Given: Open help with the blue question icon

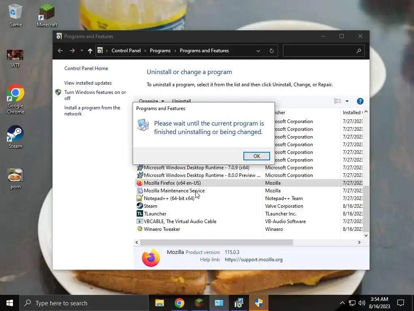Looking at the screenshot, I should tap(360, 101).
